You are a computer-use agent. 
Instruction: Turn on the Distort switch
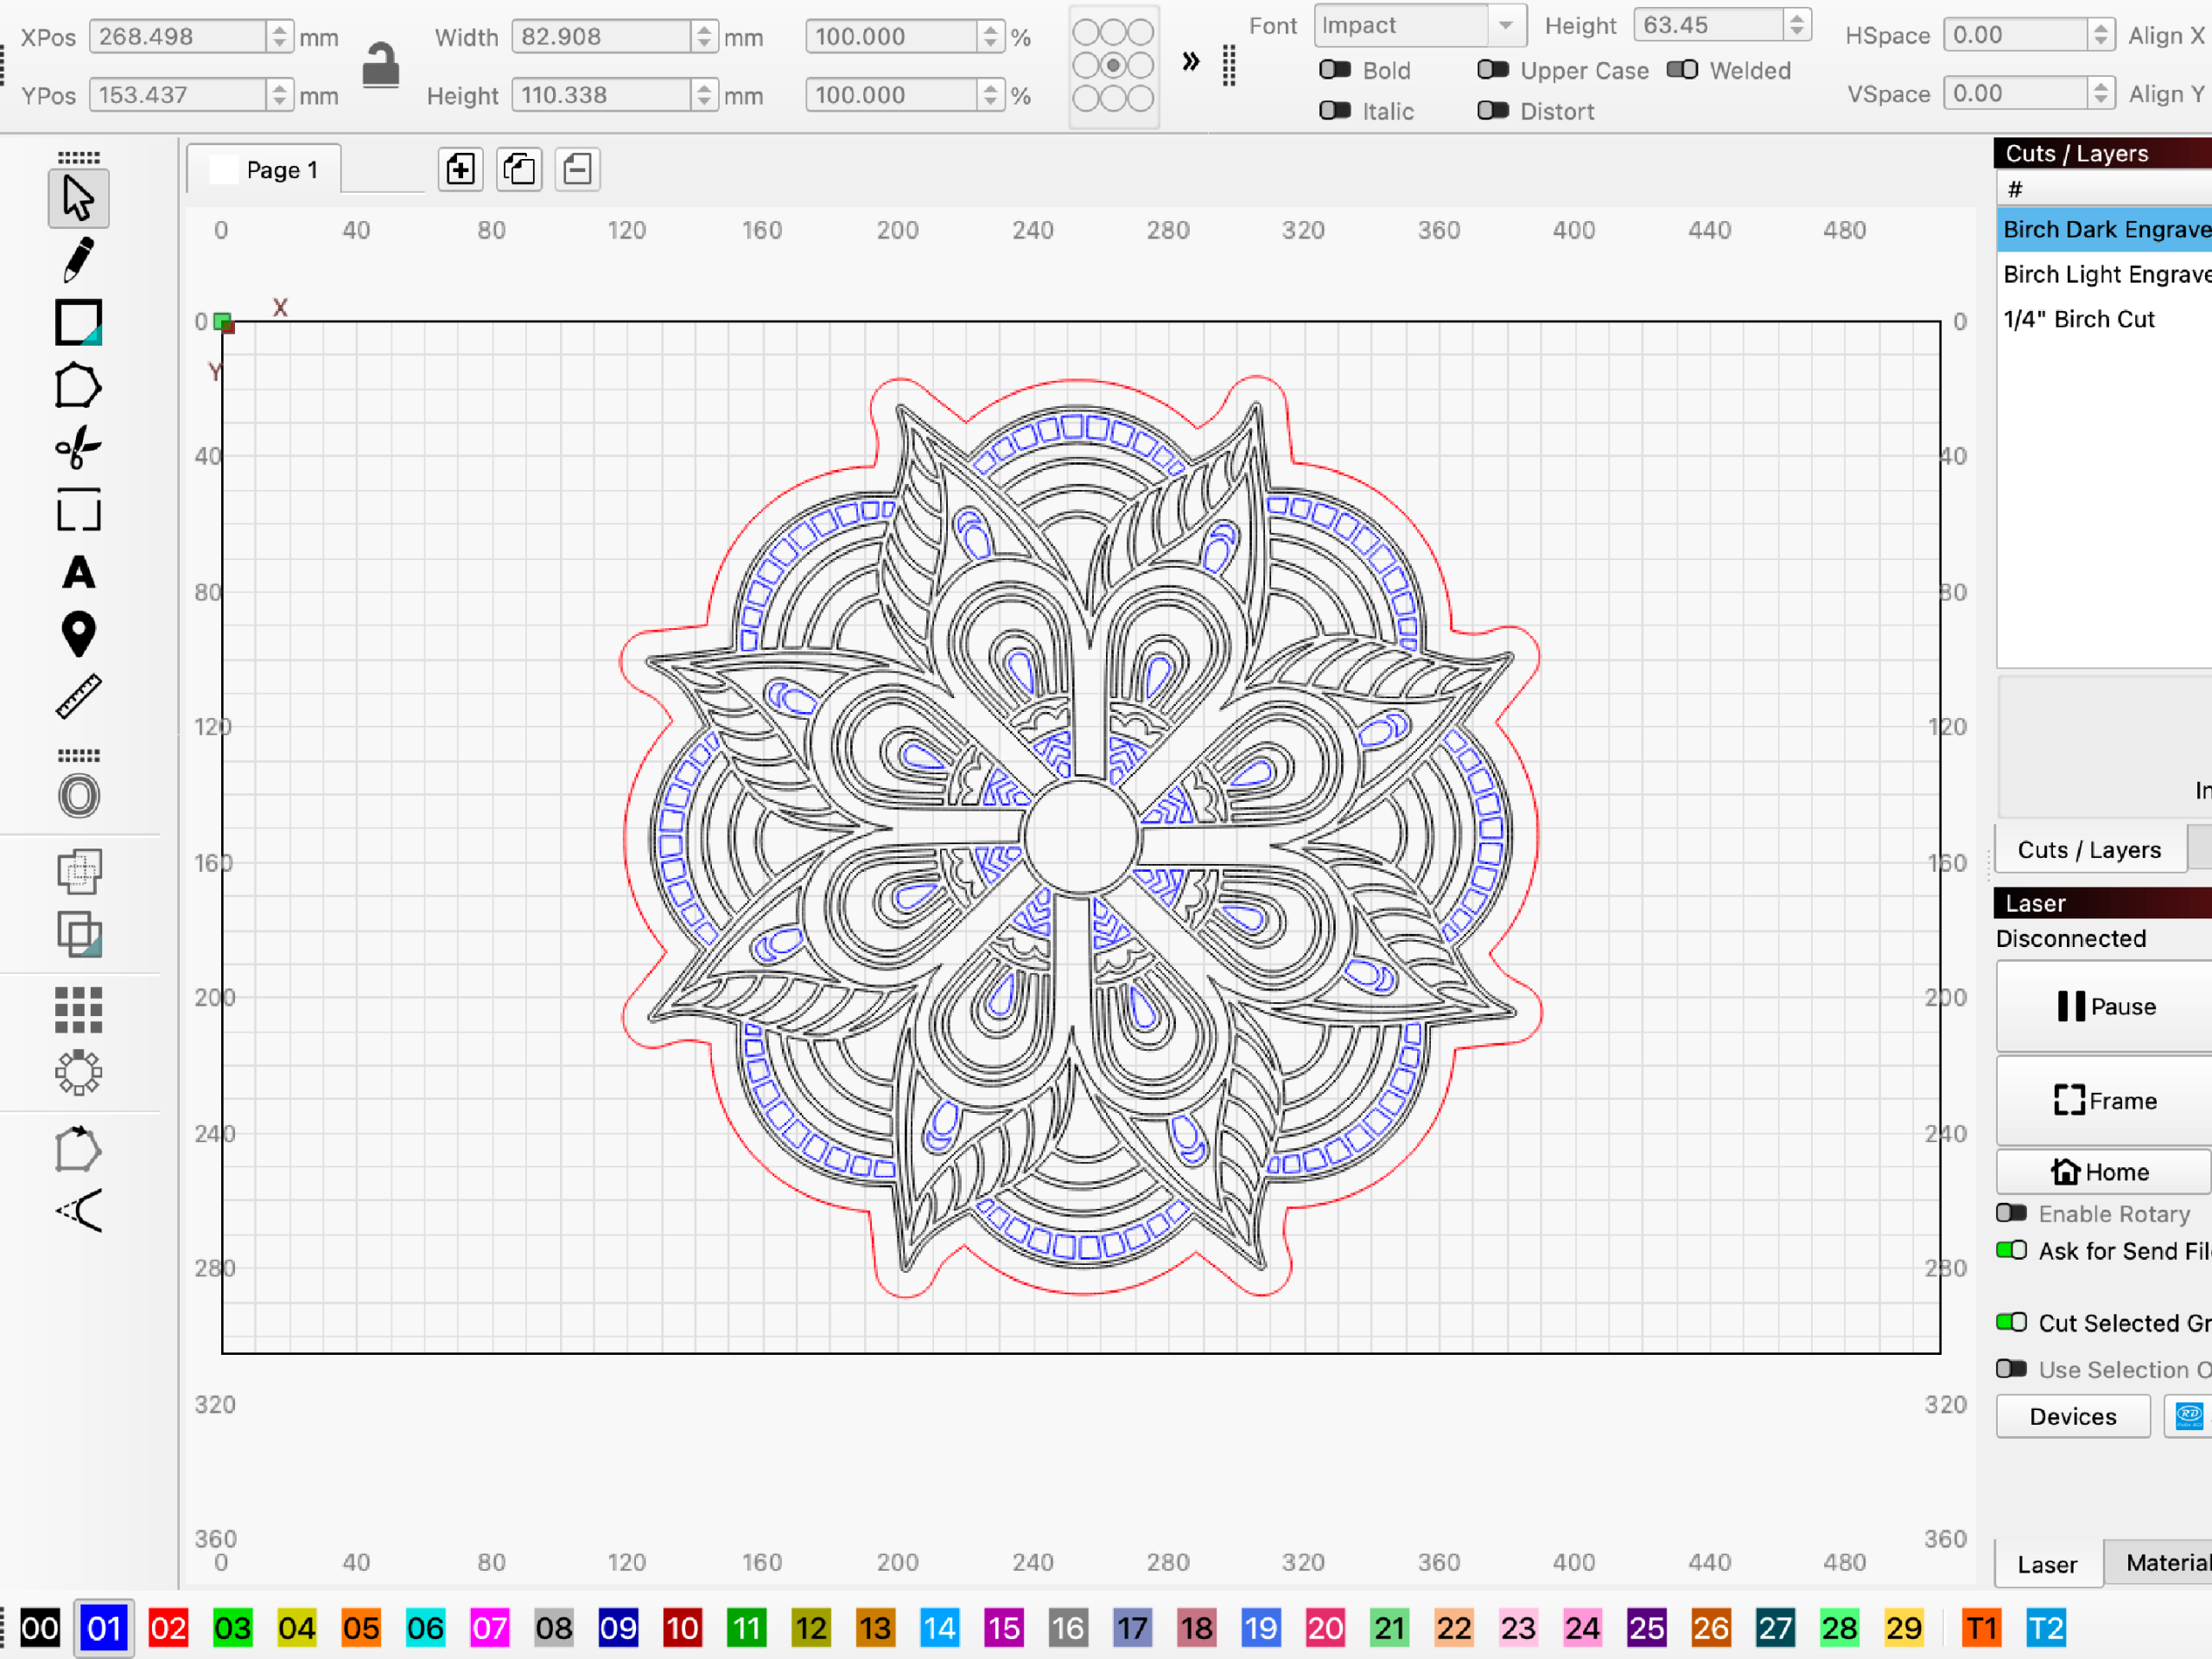1493,111
